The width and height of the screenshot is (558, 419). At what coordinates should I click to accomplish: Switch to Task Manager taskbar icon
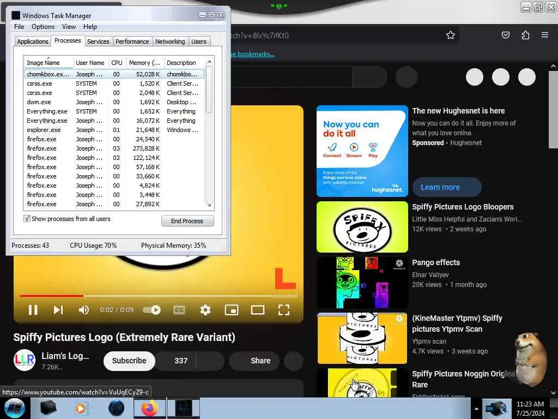(x=184, y=408)
